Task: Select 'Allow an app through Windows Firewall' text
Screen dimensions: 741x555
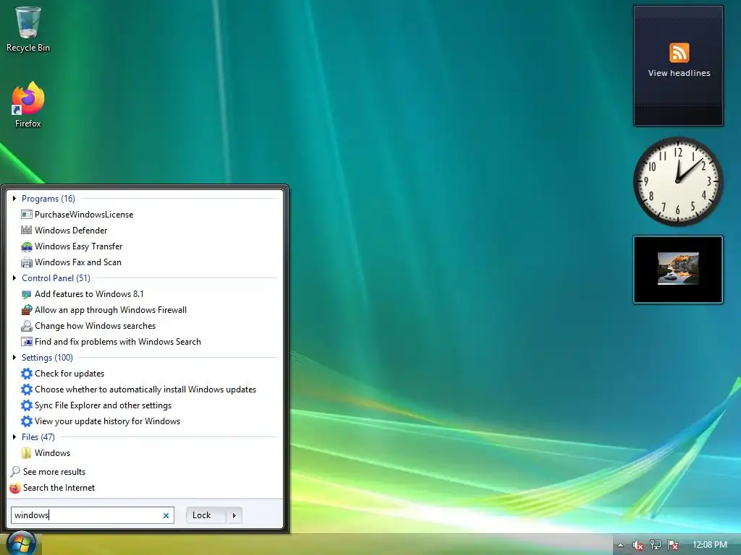Action: 111,310
